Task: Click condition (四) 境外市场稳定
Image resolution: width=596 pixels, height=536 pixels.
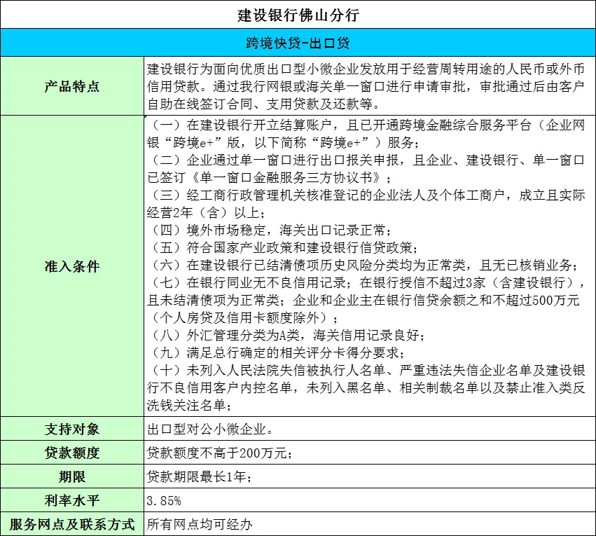Action: click(x=270, y=230)
